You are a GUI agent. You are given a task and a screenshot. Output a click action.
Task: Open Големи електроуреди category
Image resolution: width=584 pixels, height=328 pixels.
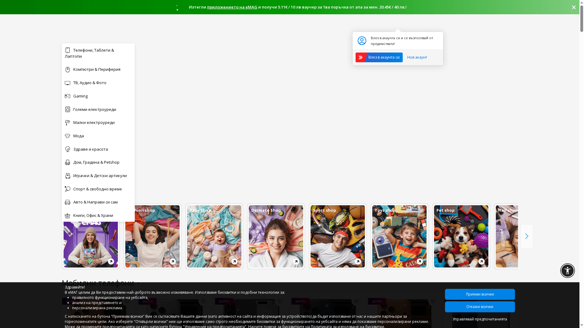click(98, 109)
